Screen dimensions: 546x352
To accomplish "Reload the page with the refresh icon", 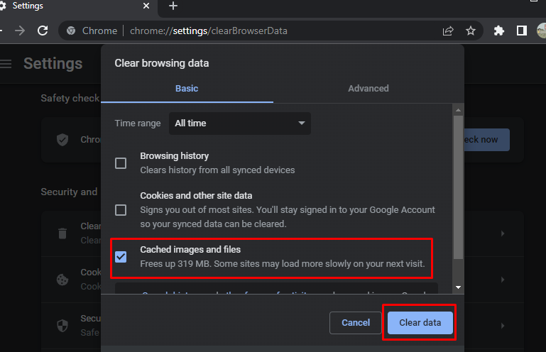I will [x=43, y=31].
